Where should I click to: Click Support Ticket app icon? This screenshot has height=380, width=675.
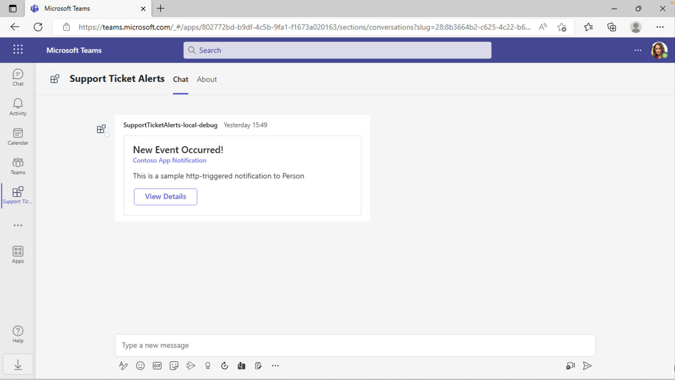[18, 195]
